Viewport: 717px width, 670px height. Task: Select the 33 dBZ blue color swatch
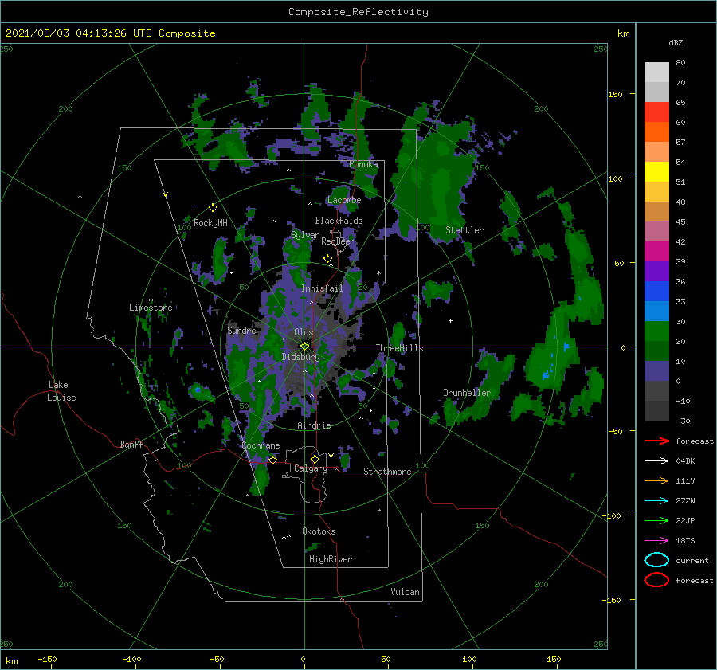(656, 291)
